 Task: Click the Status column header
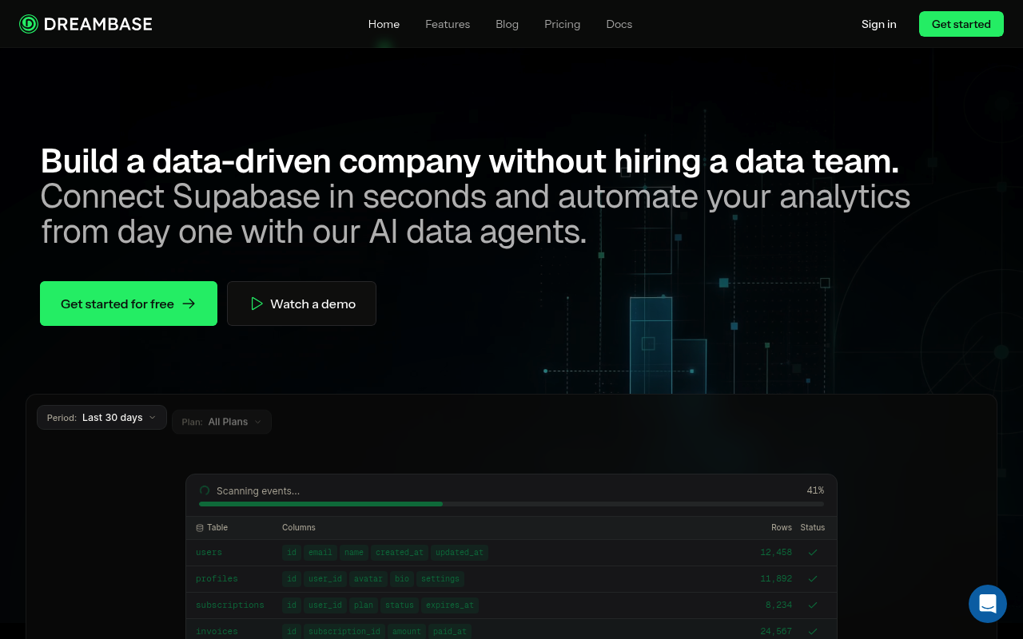tap(813, 527)
